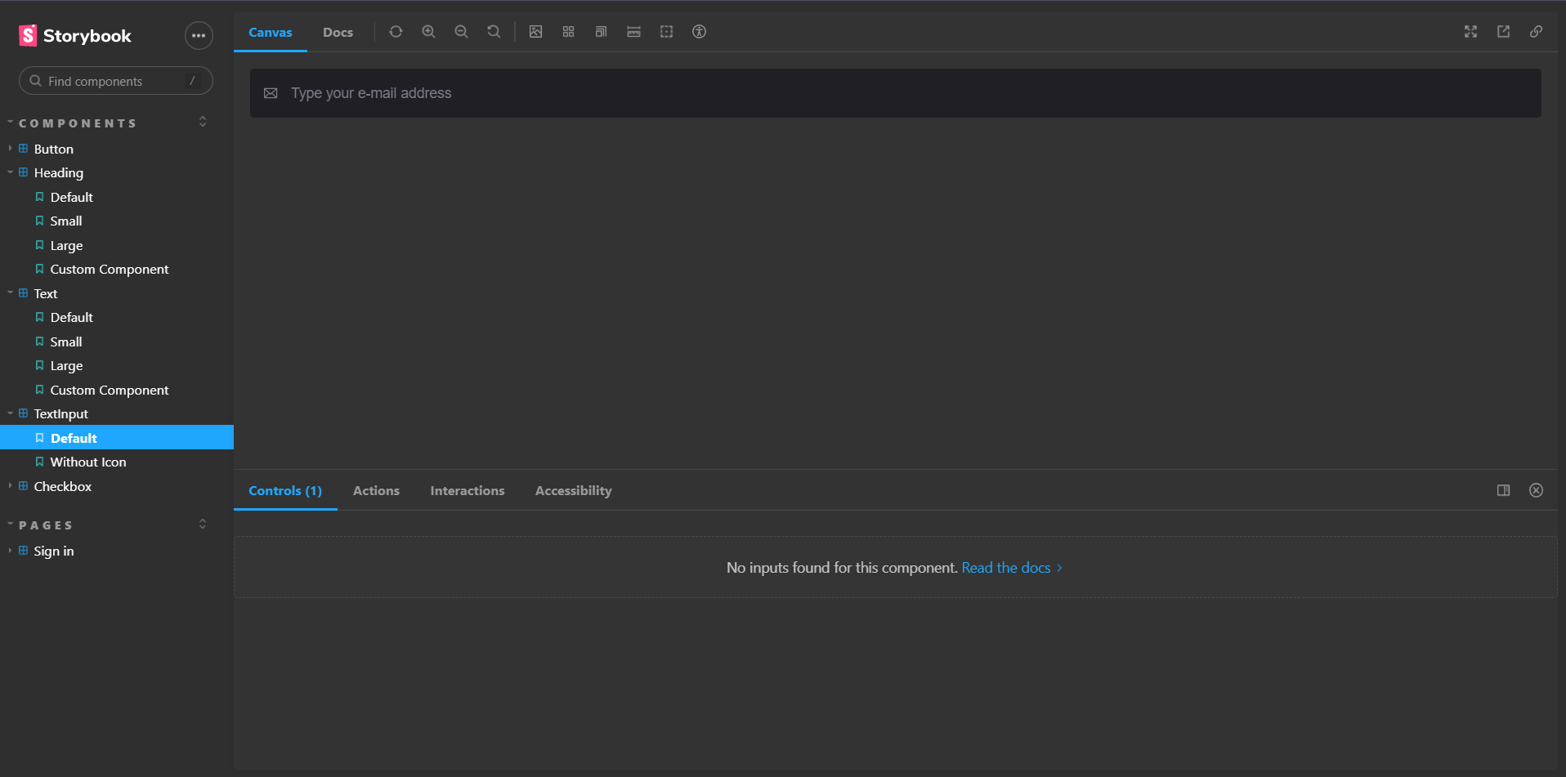This screenshot has width=1566, height=777.
Task: Open the Interactions panel tab
Action: pyautogui.click(x=467, y=490)
